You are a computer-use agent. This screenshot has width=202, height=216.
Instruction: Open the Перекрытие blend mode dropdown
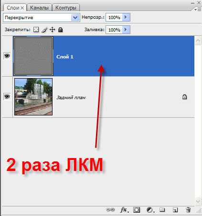[42, 17]
